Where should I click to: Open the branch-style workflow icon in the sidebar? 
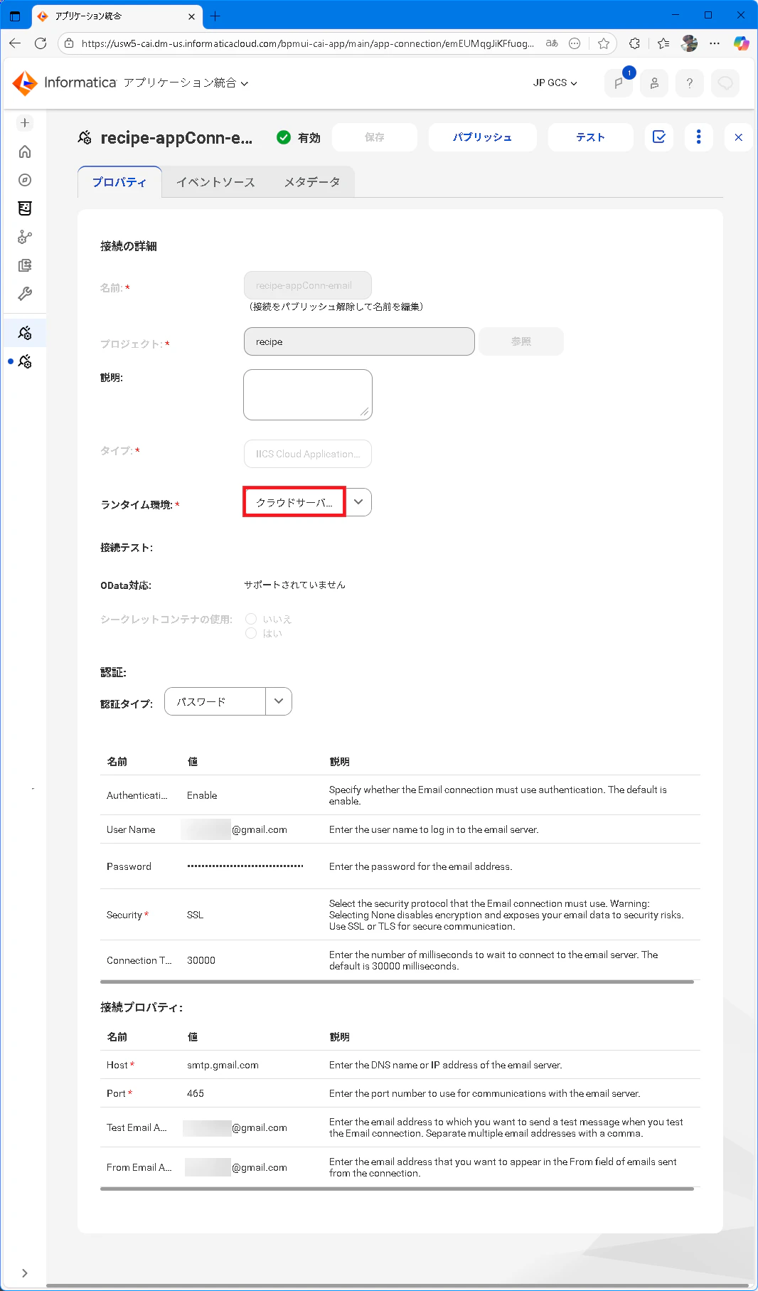coord(25,237)
